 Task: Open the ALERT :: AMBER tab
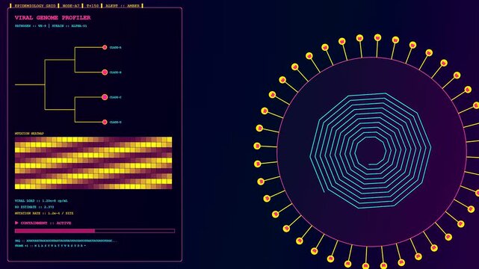(x=123, y=6)
